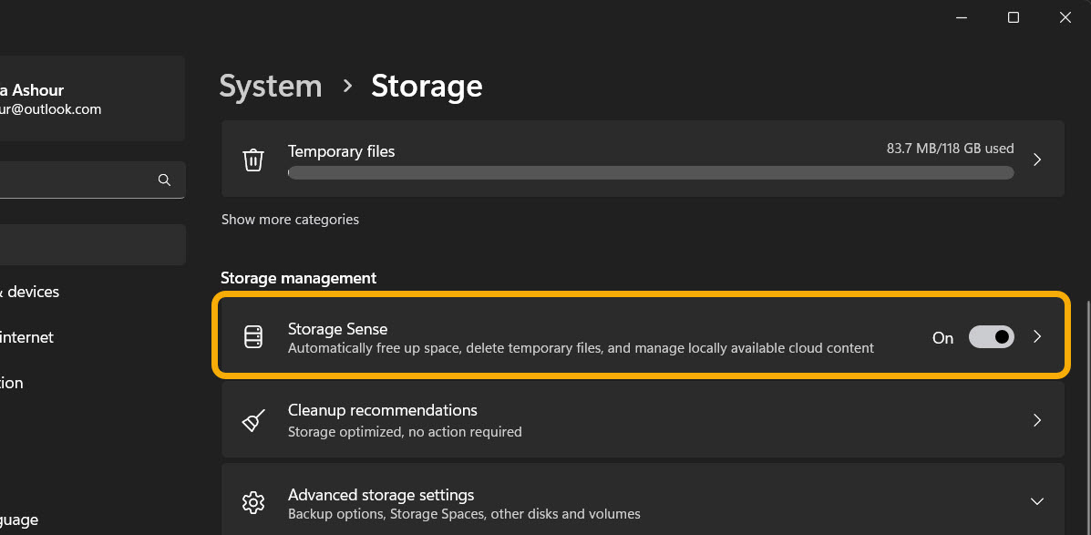This screenshot has width=1091, height=535.
Task: Click the search magnifier icon in the sidebar
Action: [164, 180]
